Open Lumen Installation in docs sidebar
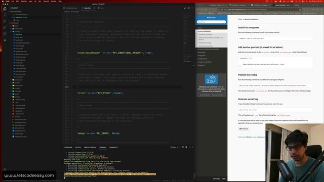Viewport: 324px width, 182px height. (208, 49)
